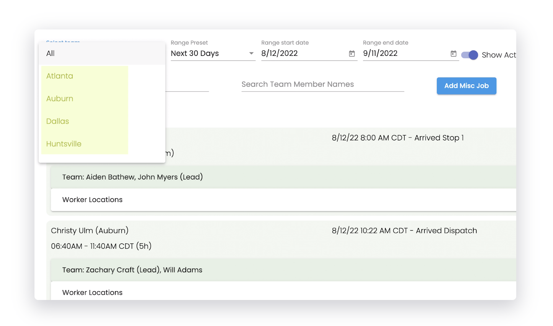Choose the Huntsville team option
This screenshot has height=326, width=553.
tap(64, 144)
